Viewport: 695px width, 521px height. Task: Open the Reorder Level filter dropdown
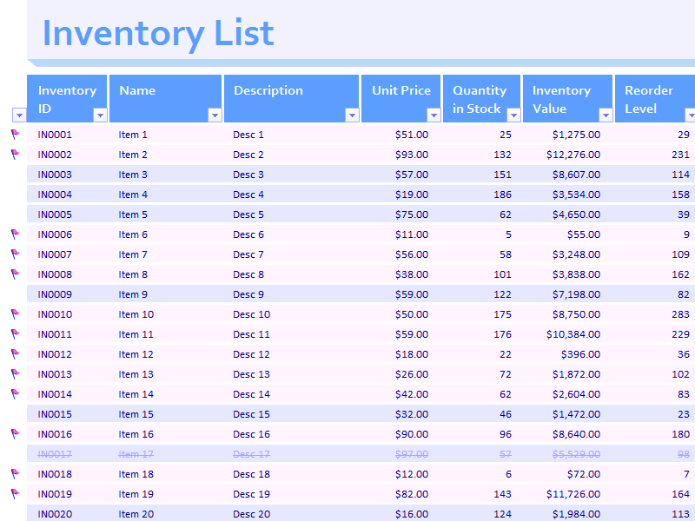[689, 114]
